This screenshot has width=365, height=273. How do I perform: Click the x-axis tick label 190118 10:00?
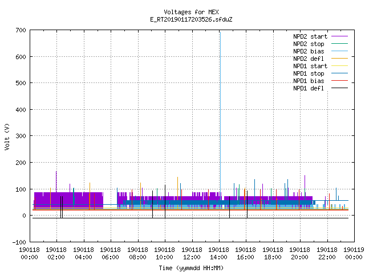coord(165,254)
